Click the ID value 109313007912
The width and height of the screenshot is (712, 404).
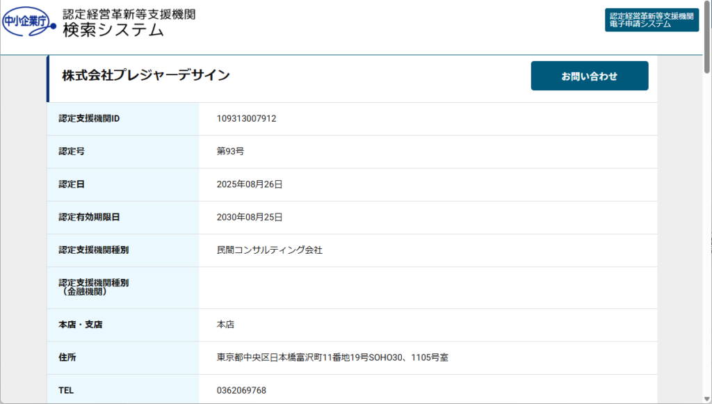[246, 119]
